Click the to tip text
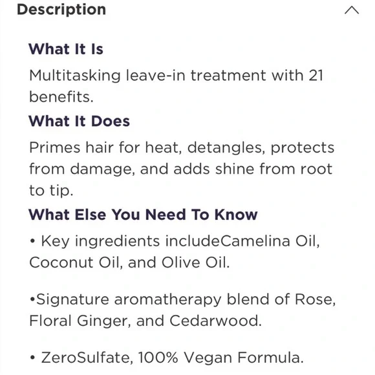375x375 pixels. click(x=51, y=191)
